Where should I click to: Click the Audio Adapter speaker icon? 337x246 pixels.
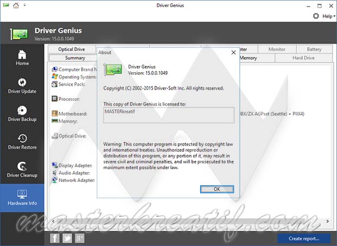tap(54, 173)
